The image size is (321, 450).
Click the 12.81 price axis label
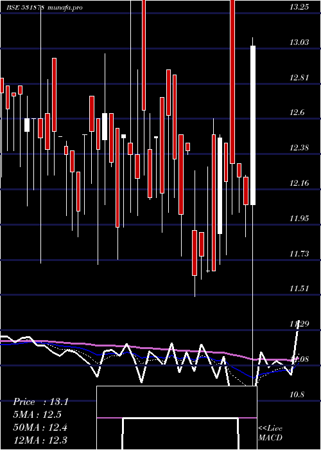coord(299,78)
